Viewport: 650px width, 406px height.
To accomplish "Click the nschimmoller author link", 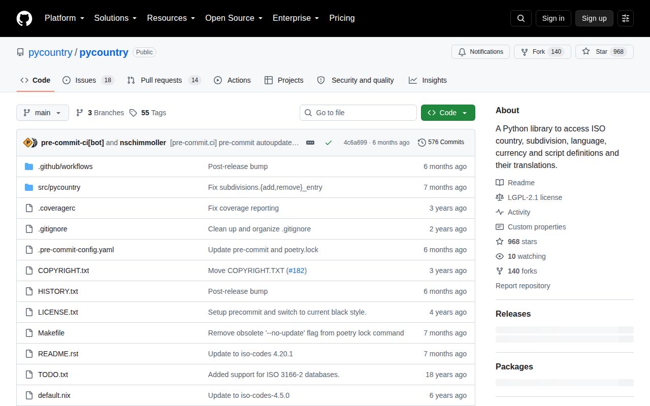I will [143, 143].
